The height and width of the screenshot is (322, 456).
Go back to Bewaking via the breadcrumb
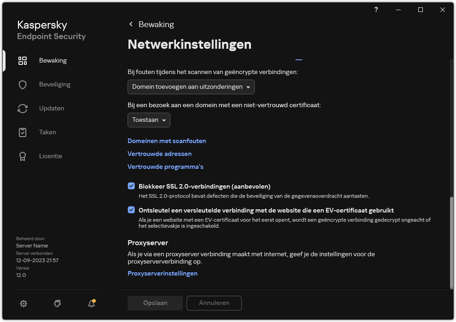(x=151, y=24)
